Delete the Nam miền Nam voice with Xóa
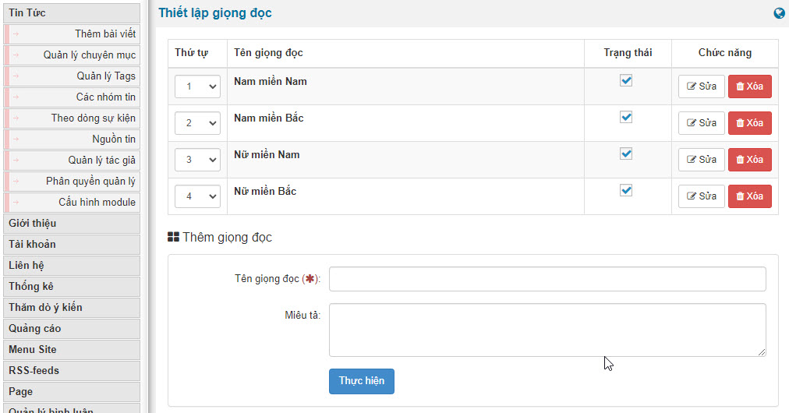 (x=750, y=86)
